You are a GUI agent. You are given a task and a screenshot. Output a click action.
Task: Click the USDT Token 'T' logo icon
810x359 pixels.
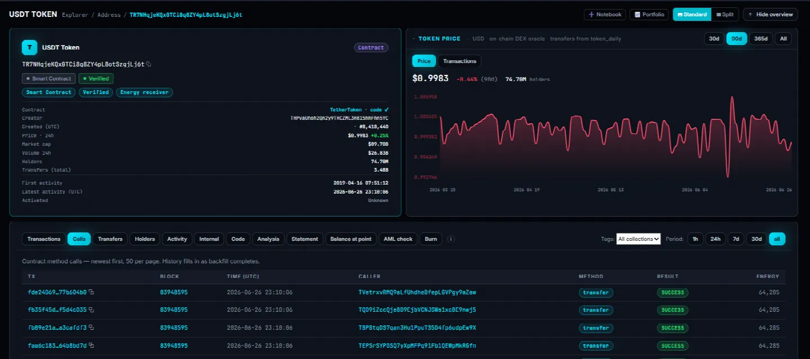click(x=29, y=47)
